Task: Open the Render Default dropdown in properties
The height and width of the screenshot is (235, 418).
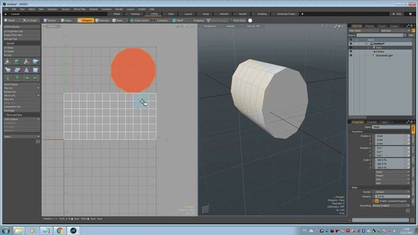Action: point(391,192)
